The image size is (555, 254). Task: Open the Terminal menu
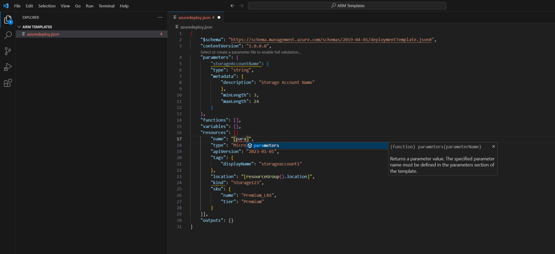coord(106,6)
